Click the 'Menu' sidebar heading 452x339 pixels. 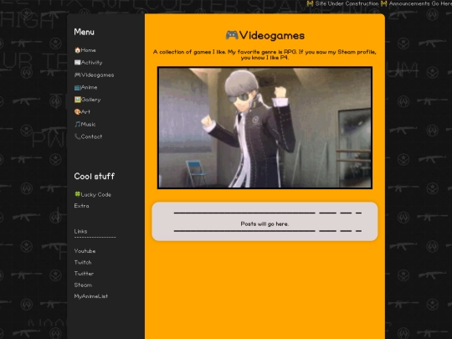(x=84, y=32)
